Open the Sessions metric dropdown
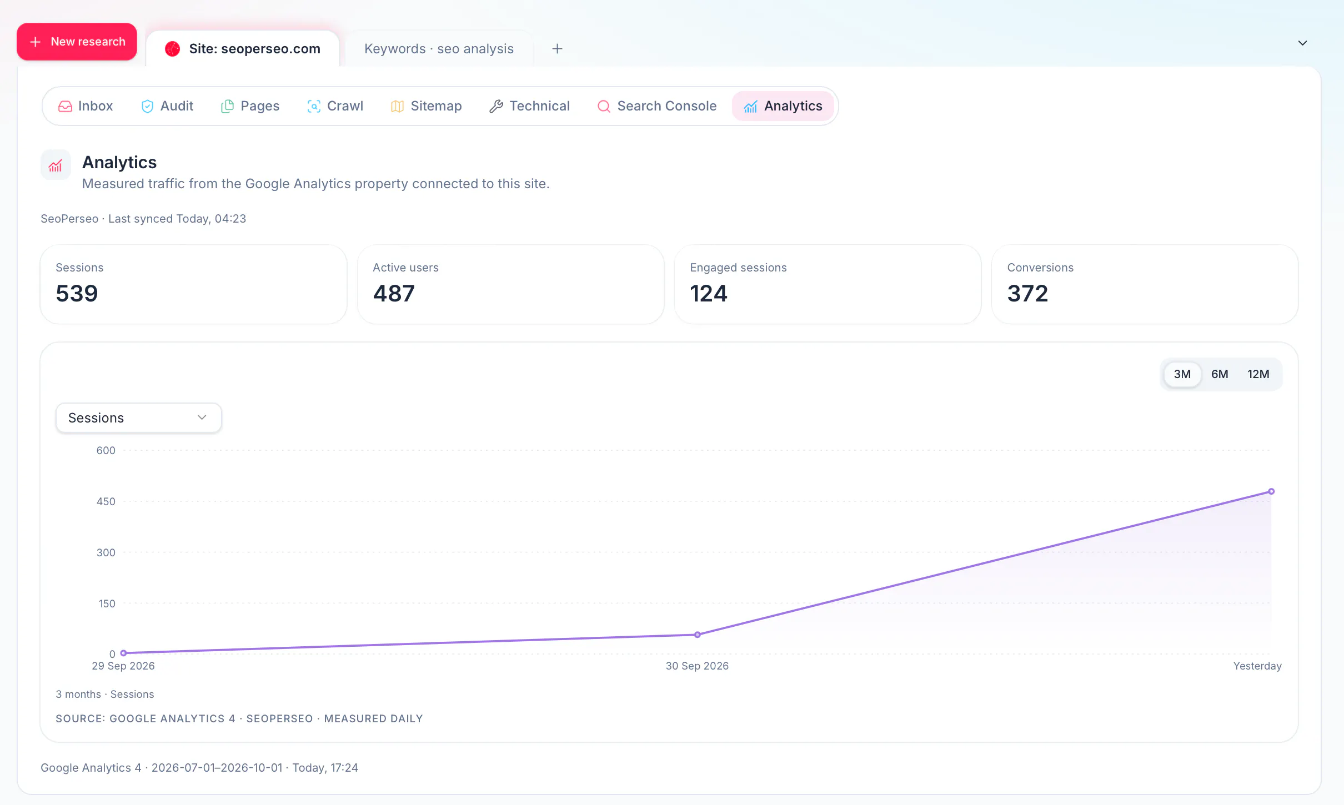The width and height of the screenshot is (1344, 805). (139, 418)
